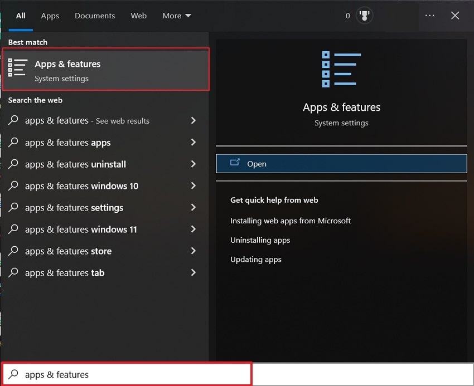The image size is (474, 386).
Task: Select the Web filter tab
Action: [x=139, y=16]
